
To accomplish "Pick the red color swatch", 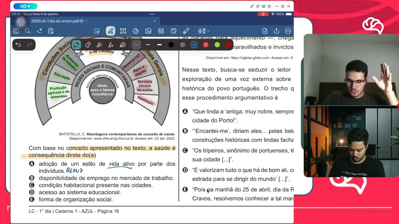I will click(x=228, y=45).
